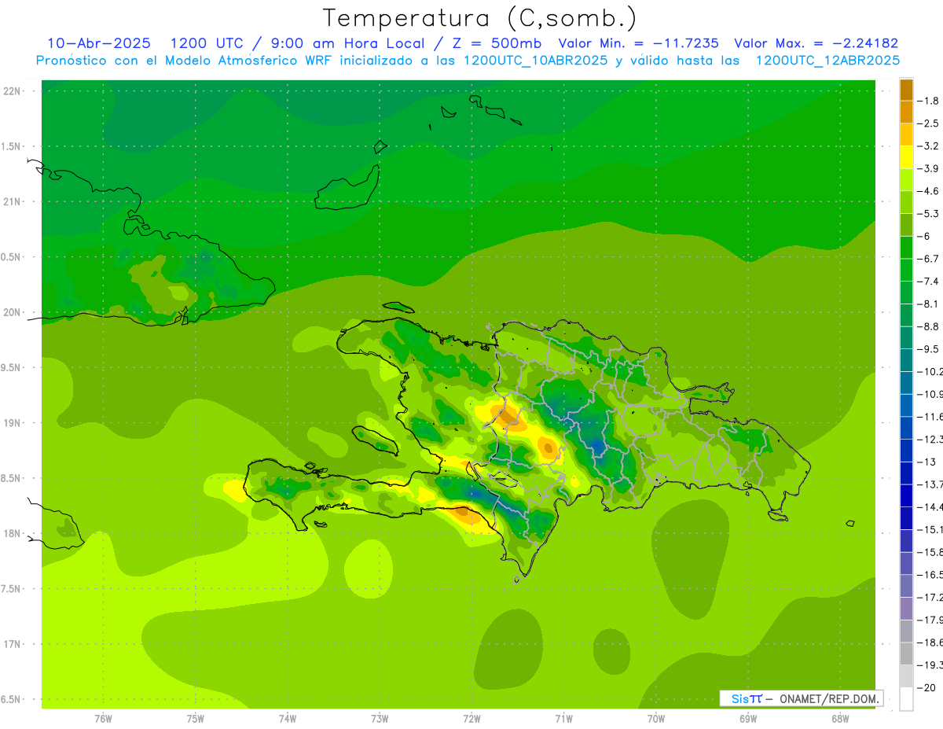Click the "20N" latitude label

click(12, 312)
